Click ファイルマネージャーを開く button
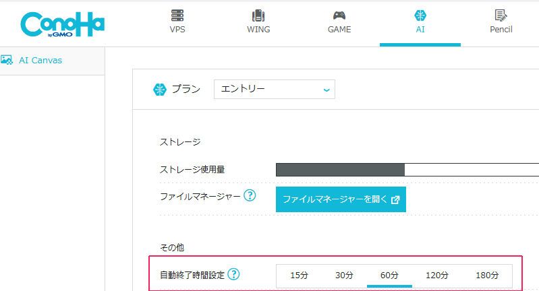This screenshot has height=291, width=539. pyautogui.click(x=341, y=199)
